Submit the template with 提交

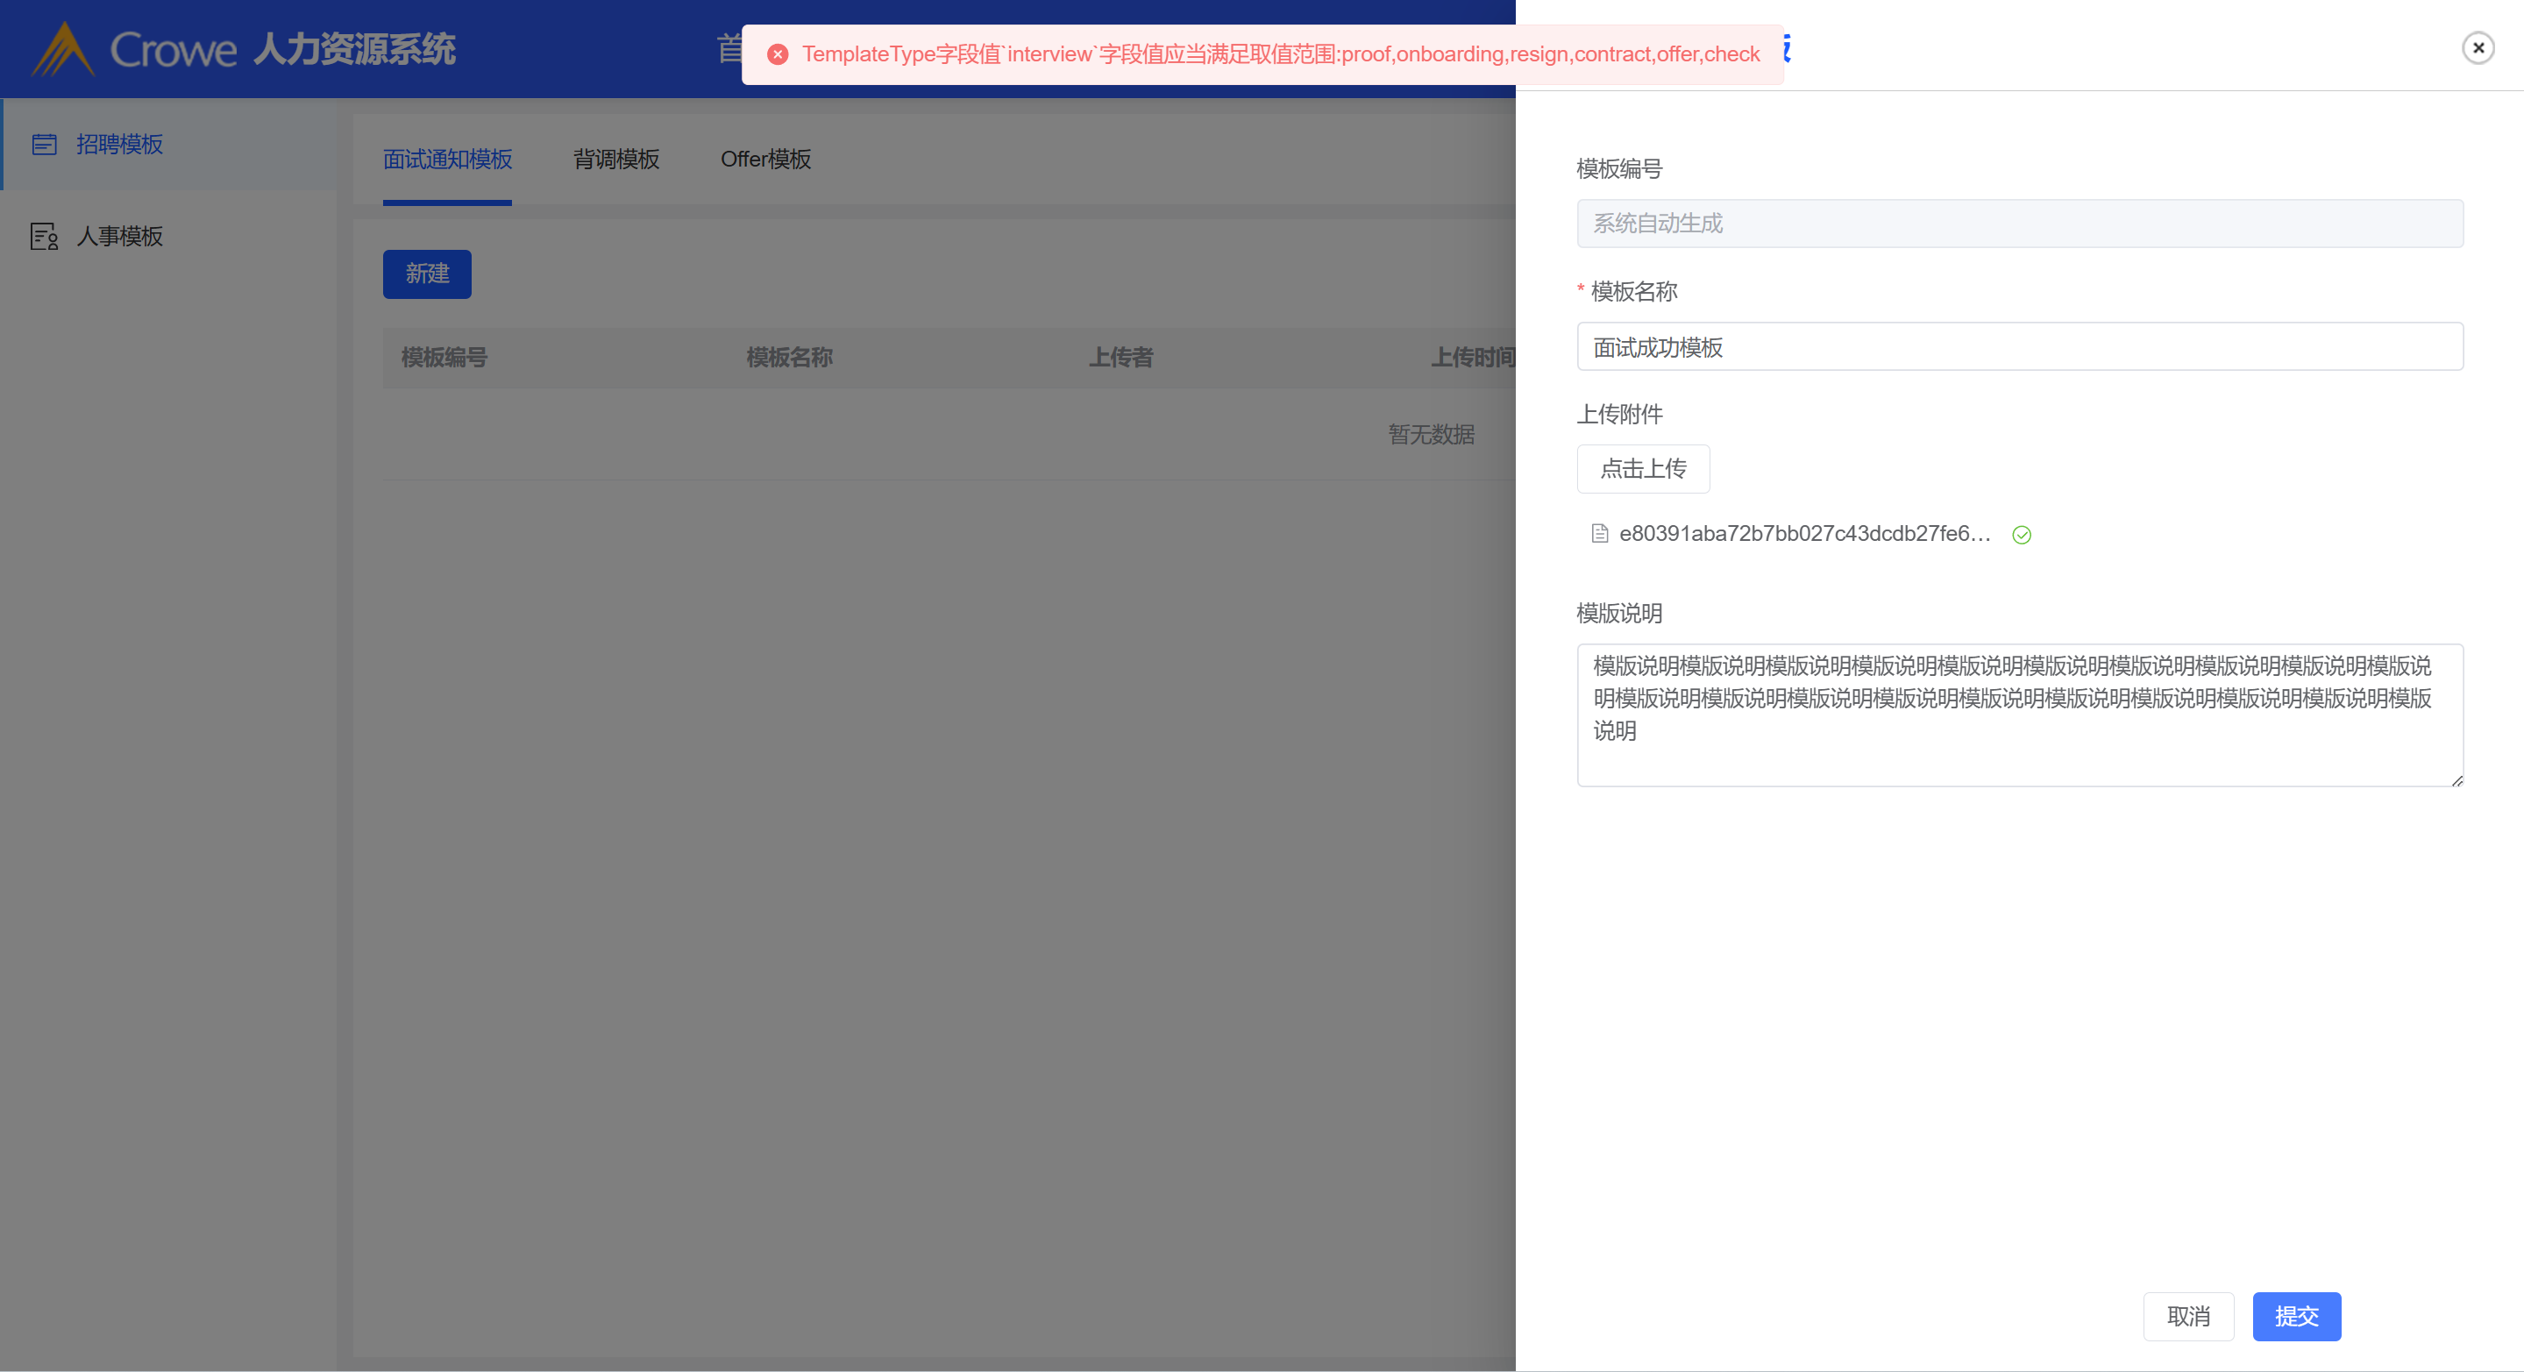pos(2296,1316)
